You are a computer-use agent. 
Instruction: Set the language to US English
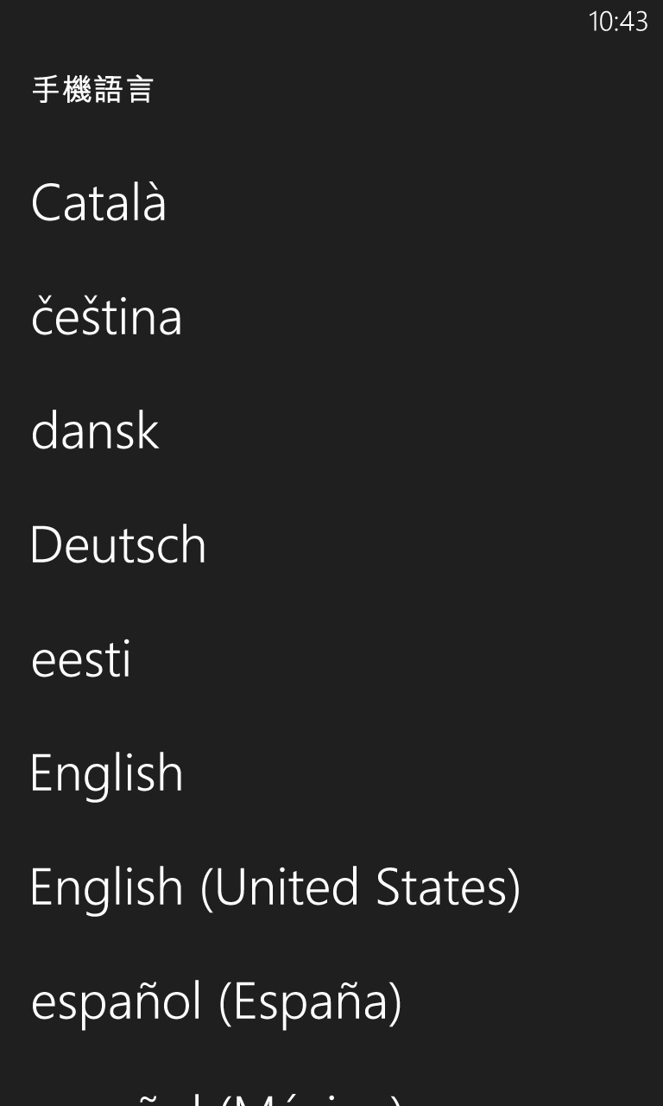[275, 887]
